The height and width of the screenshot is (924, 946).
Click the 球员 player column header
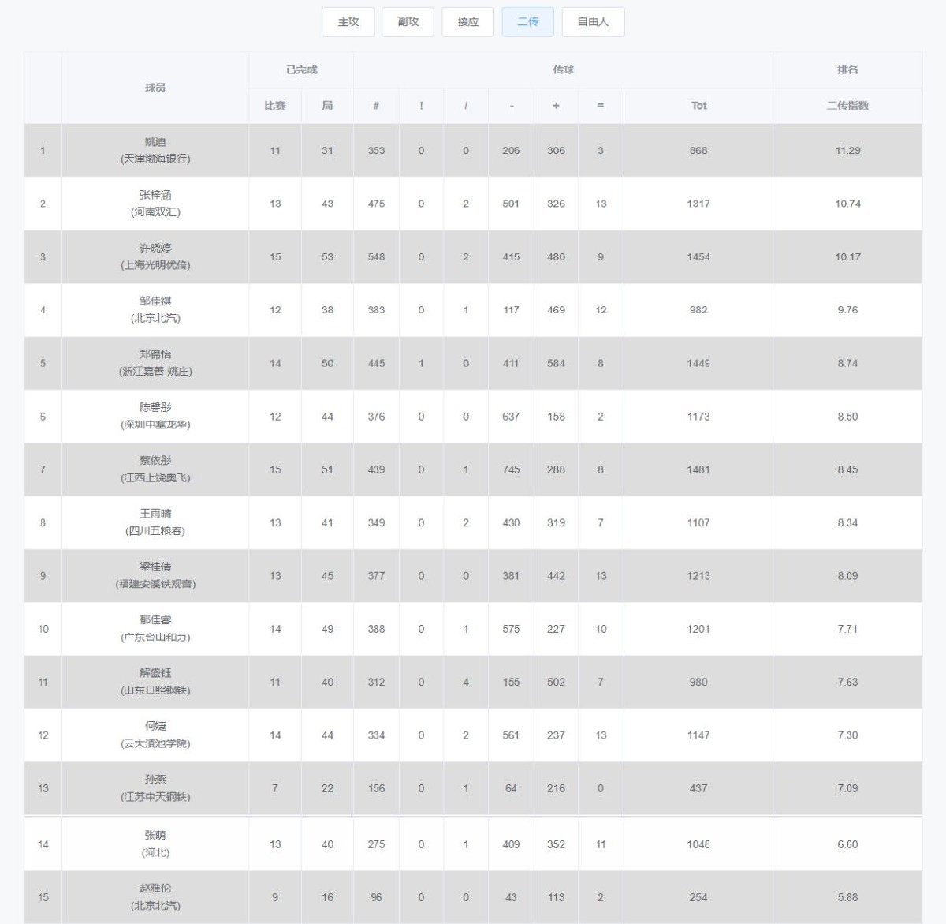(x=155, y=88)
